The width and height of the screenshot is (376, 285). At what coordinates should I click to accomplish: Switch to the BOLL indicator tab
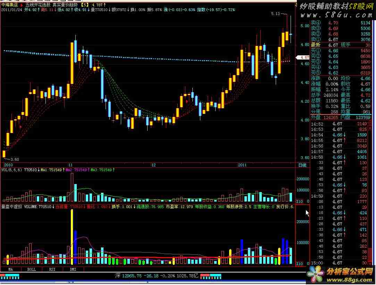[x=31, y=269]
